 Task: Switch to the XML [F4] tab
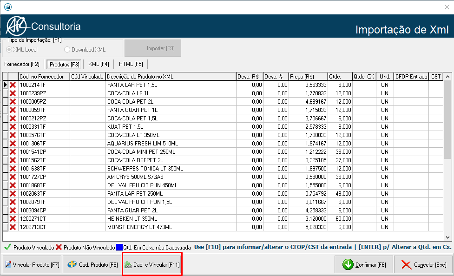pyautogui.click(x=99, y=64)
